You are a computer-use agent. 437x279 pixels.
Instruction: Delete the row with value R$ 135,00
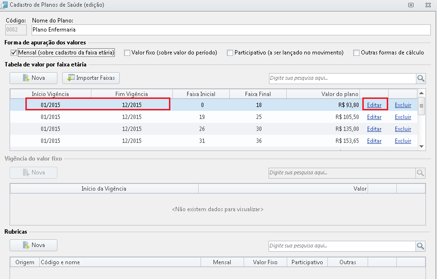point(403,129)
